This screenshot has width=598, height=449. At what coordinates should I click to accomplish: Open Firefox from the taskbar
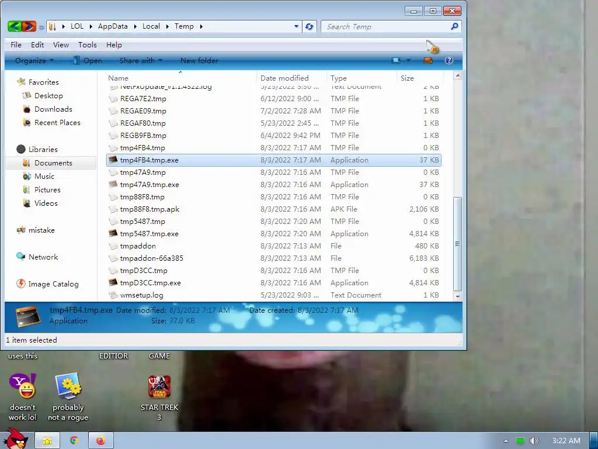(100, 440)
